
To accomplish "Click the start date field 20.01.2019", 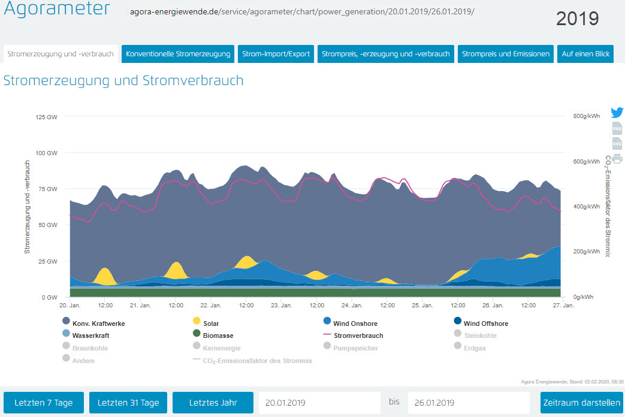I will tap(319, 403).
